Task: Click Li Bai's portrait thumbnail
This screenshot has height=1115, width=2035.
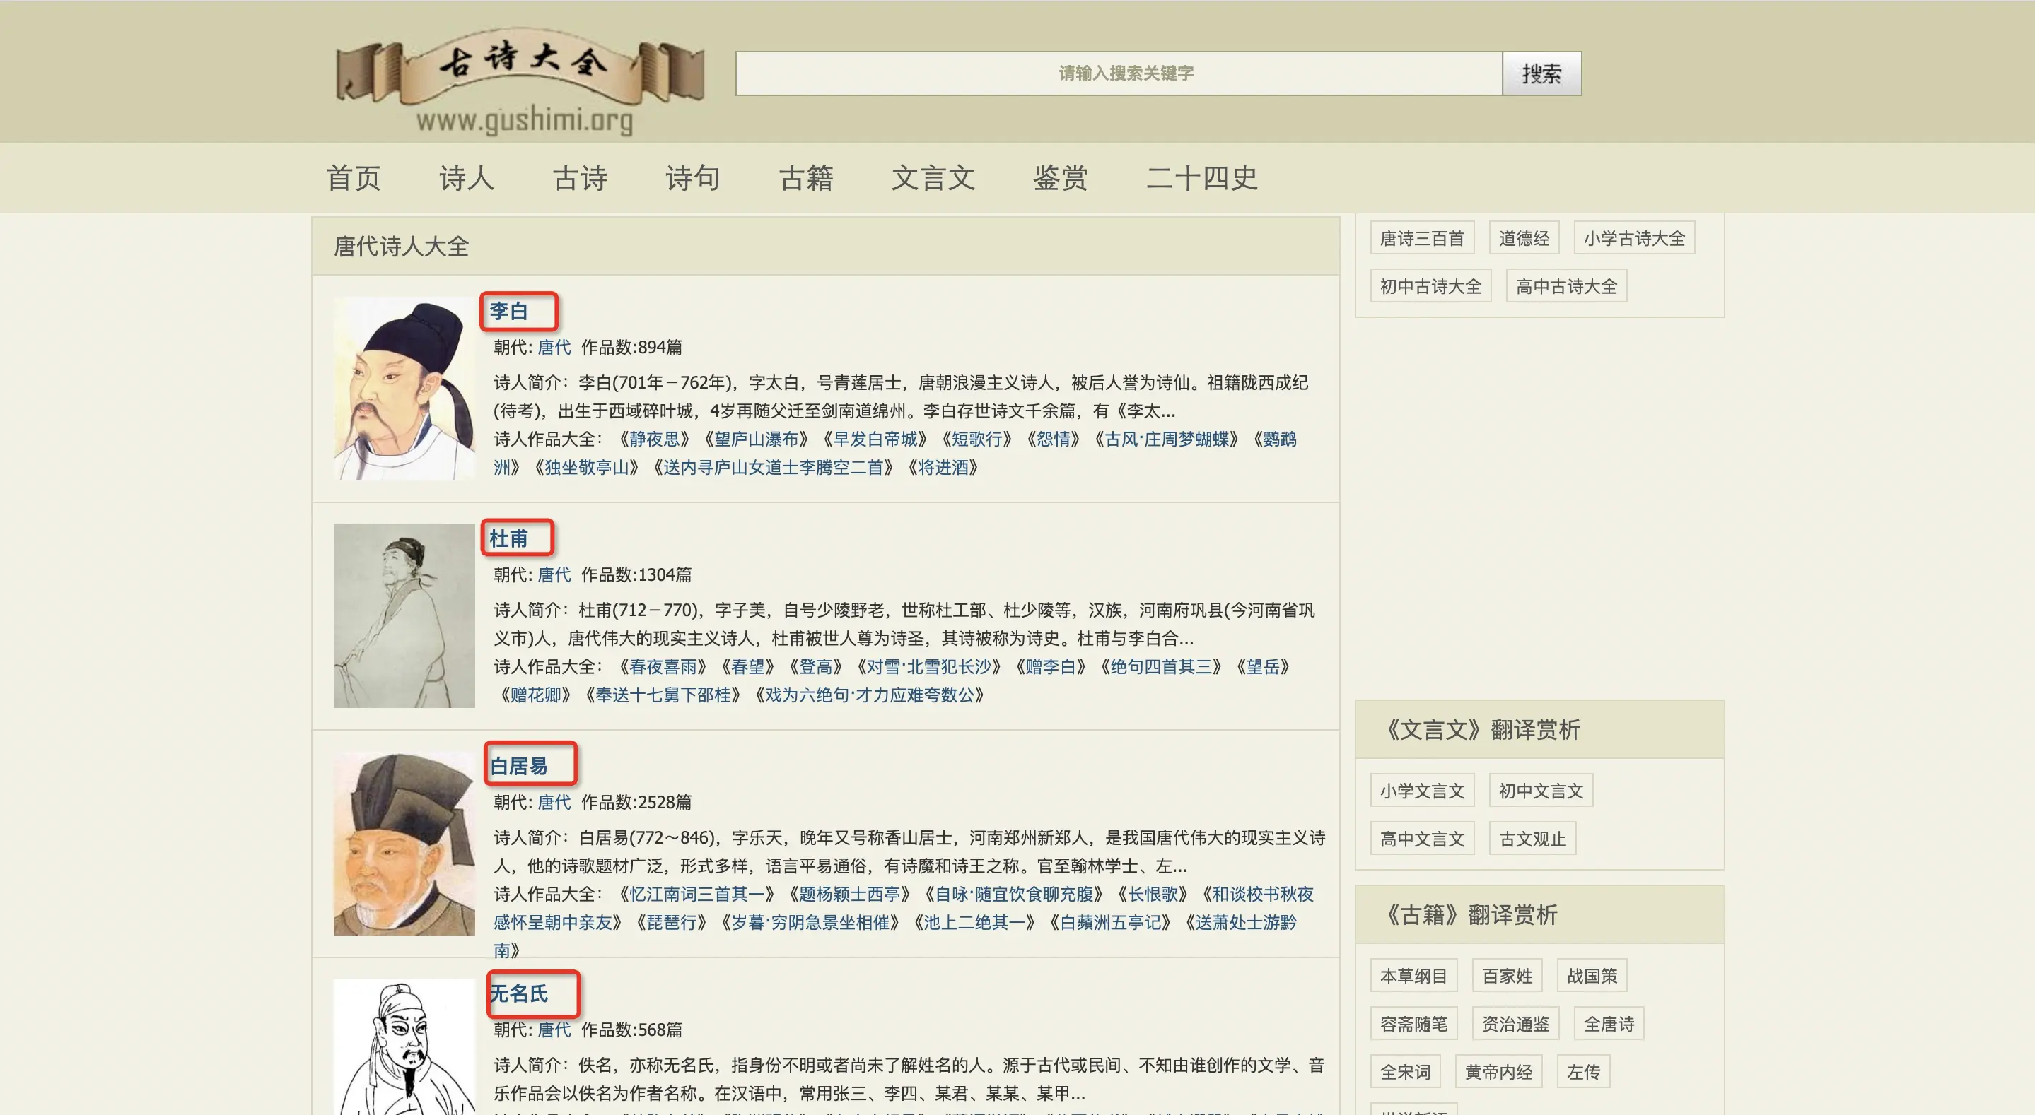Action: 404,389
